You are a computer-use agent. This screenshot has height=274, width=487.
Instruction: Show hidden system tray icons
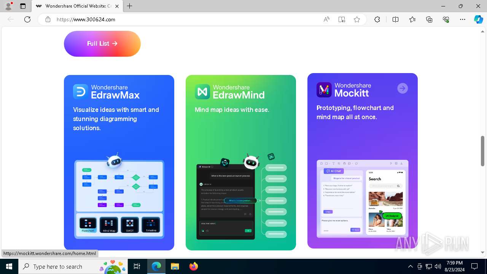point(410,266)
